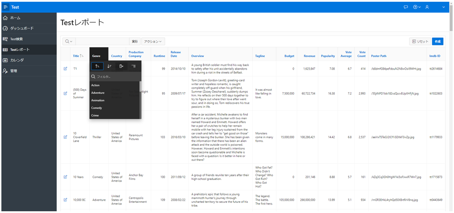Click the Tagline column header
This screenshot has width=454, height=213.
260,56
